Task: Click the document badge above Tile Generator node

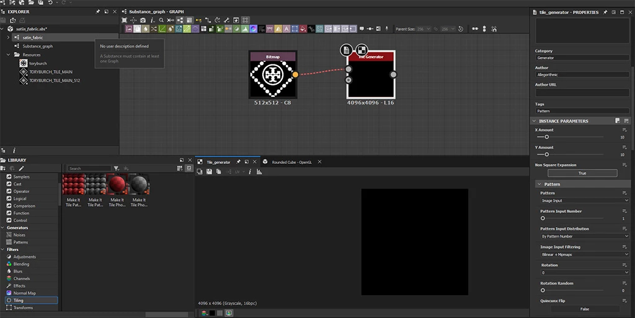Action: (x=346, y=50)
